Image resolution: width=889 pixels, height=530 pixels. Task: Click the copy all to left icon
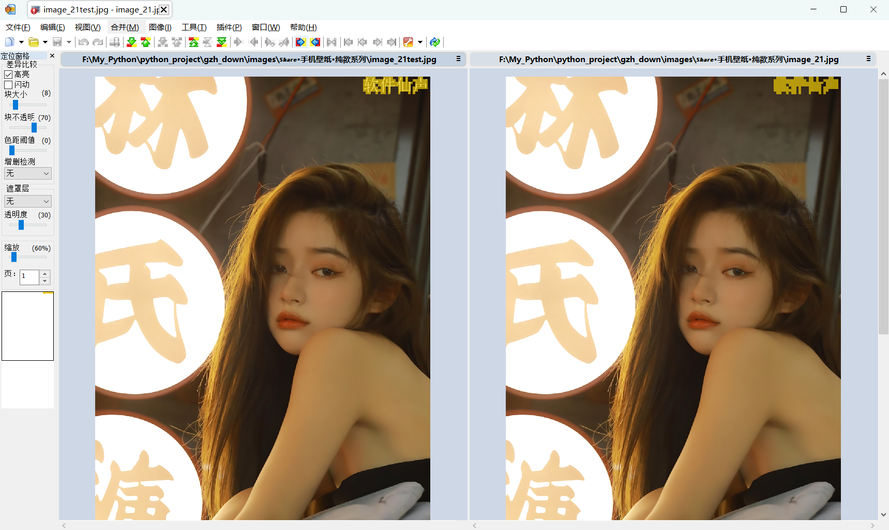315,42
